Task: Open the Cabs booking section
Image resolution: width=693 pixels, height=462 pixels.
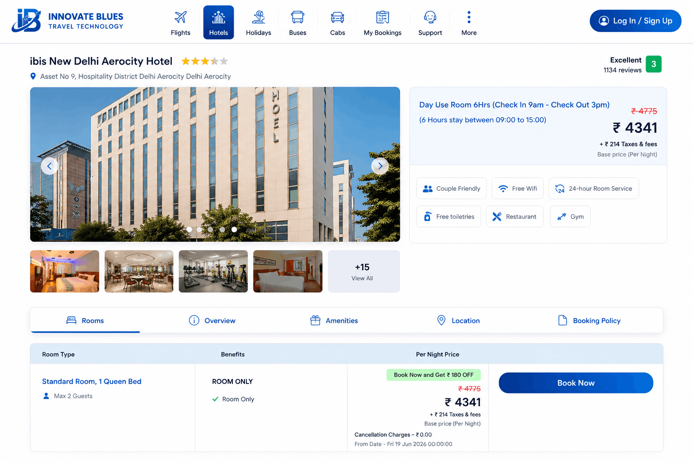Action: pos(337,23)
